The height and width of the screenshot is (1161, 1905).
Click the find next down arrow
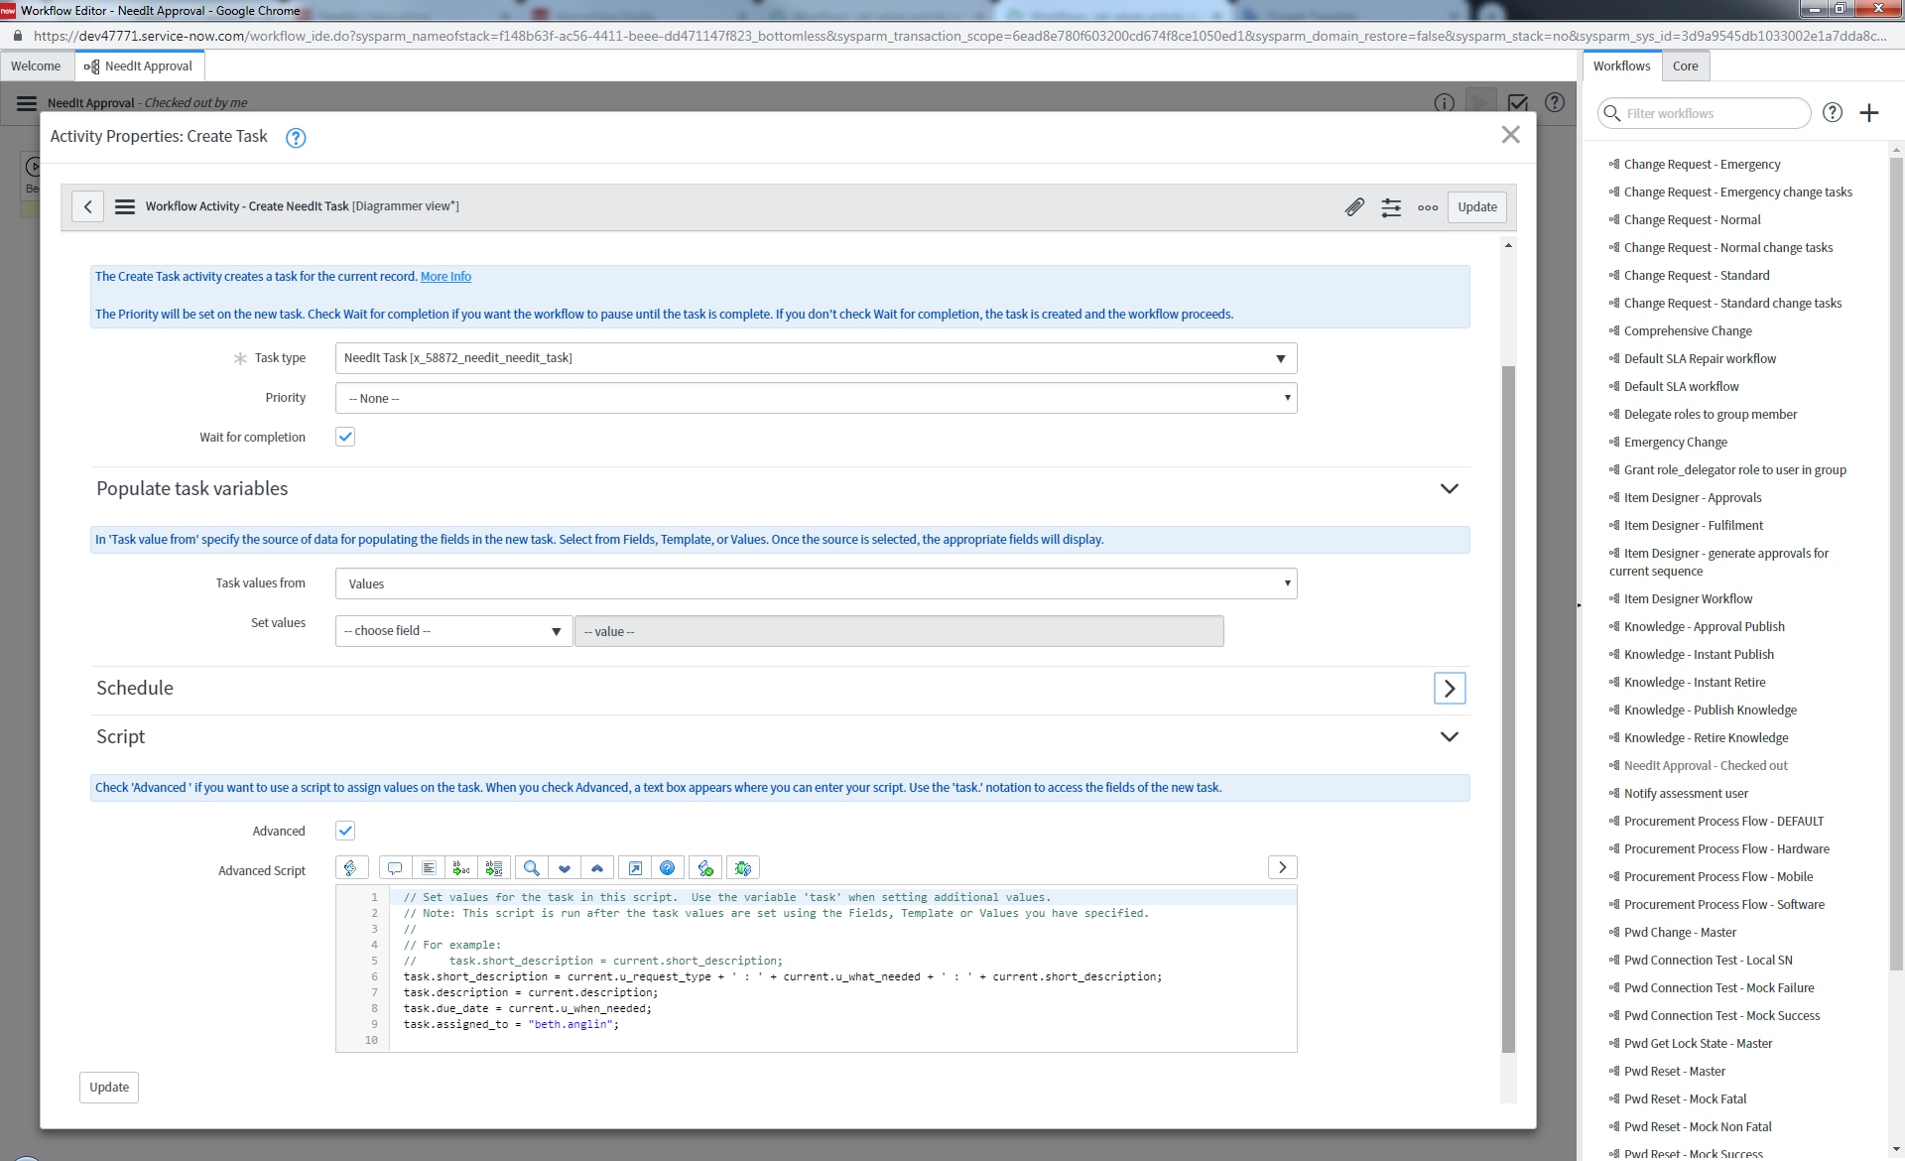(565, 868)
